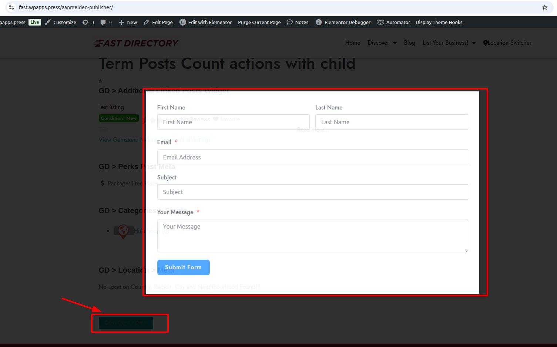Click the plus New content icon
Screen dimensions: 557x347
coord(121,22)
